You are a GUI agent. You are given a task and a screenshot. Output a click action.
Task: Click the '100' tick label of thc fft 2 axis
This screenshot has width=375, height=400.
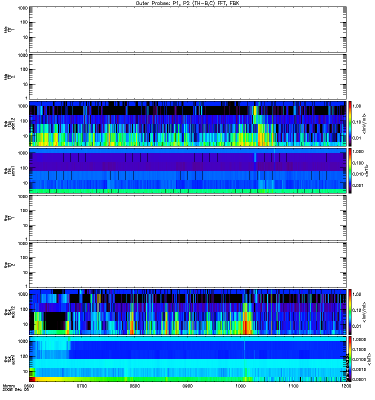click(24, 257)
